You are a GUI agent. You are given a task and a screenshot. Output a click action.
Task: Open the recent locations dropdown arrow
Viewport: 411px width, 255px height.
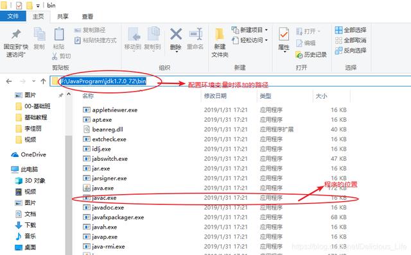(33, 81)
